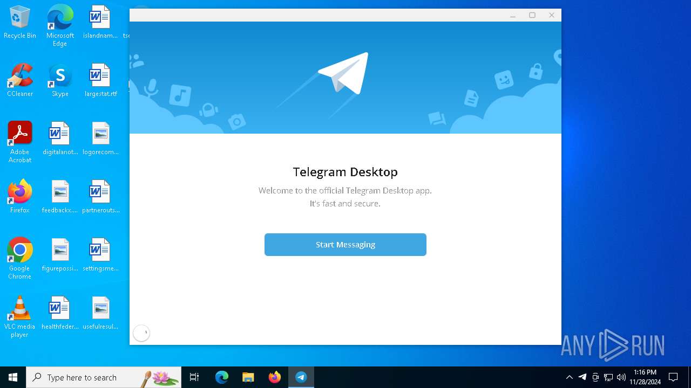
Task: Open File Explorer from the taskbar
Action: 248,377
